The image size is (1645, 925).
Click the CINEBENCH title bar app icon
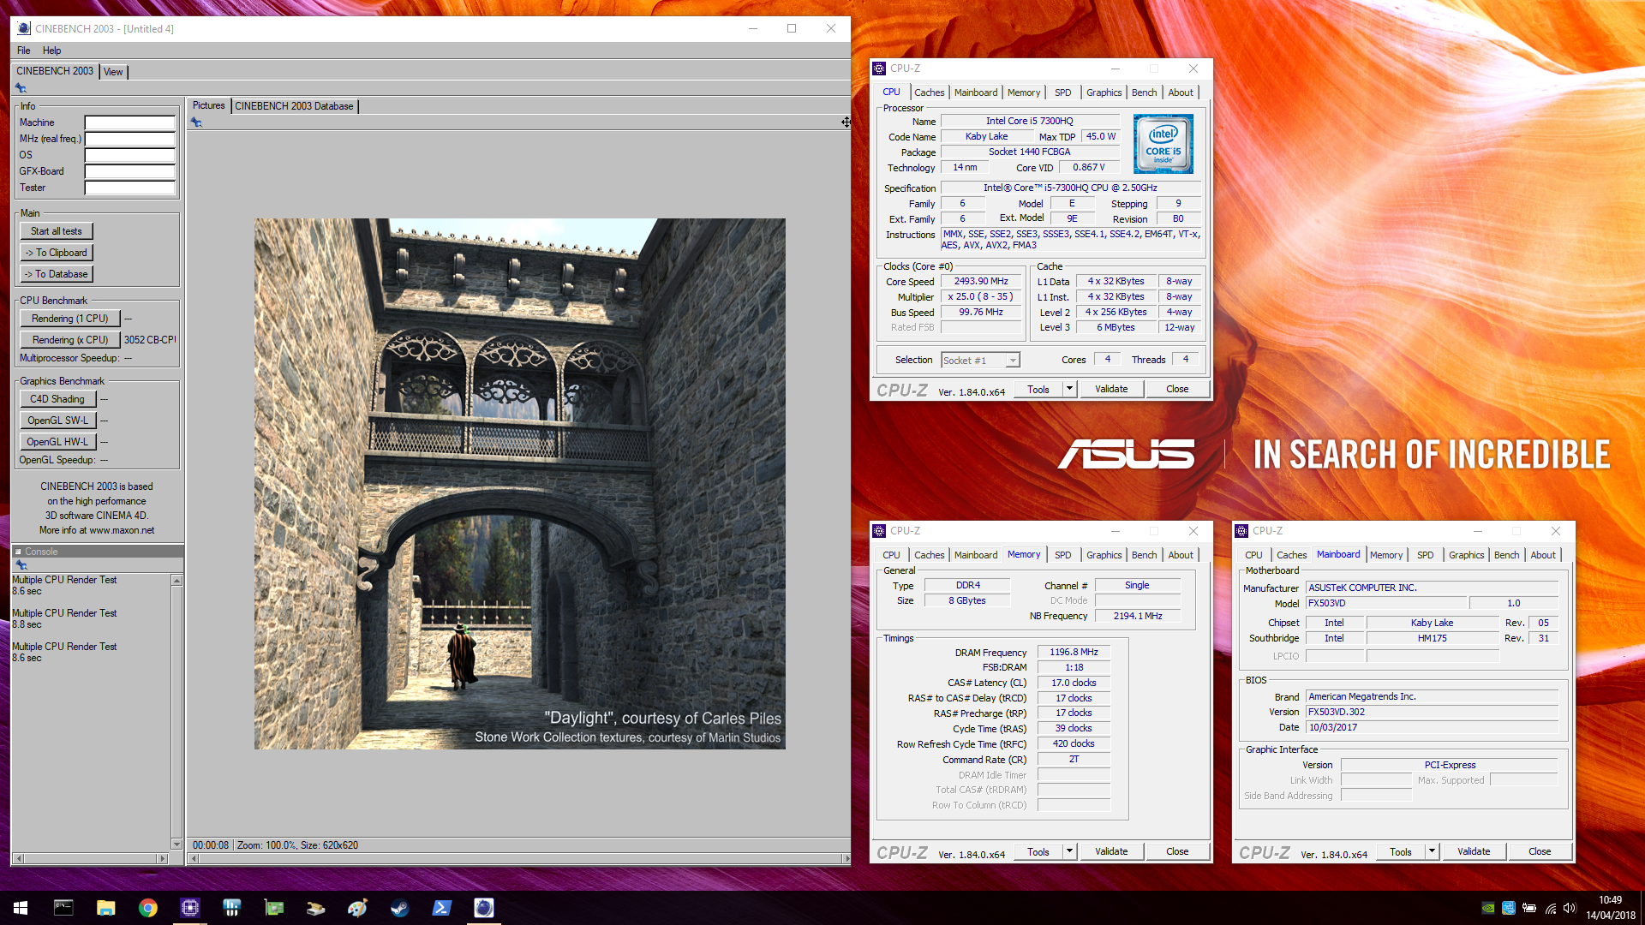click(x=24, y=28)
